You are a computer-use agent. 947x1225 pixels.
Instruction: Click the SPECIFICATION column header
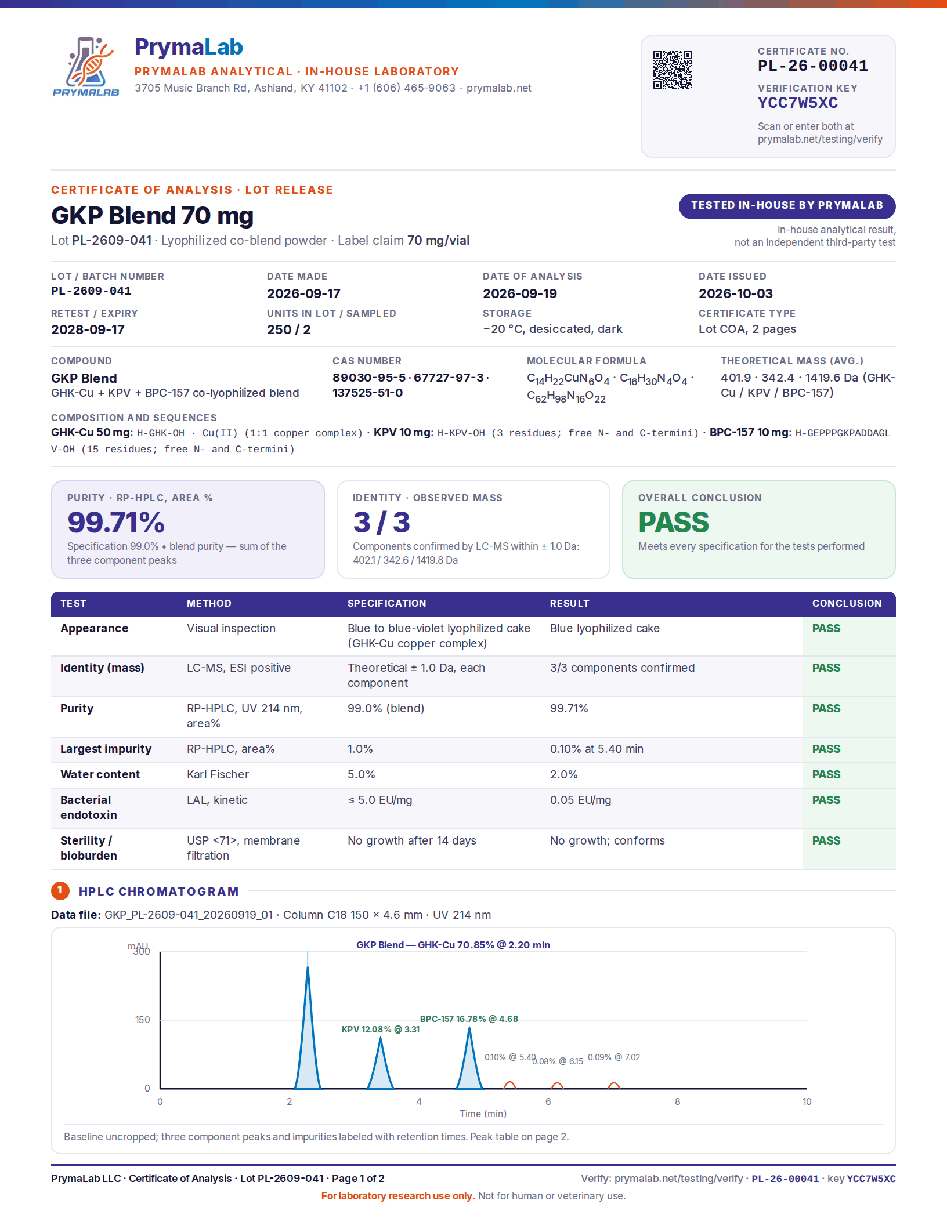(386, 603)
